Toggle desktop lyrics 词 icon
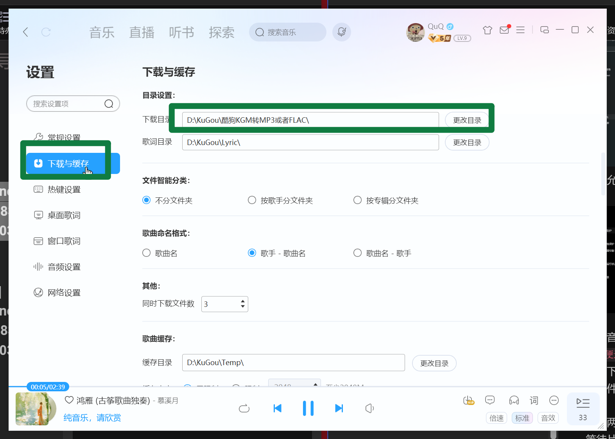This screenshot has height=439, width=615. coord(534,400)
